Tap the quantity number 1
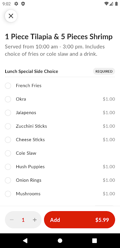This screenshot has width=120, height=248. point(23,220)
